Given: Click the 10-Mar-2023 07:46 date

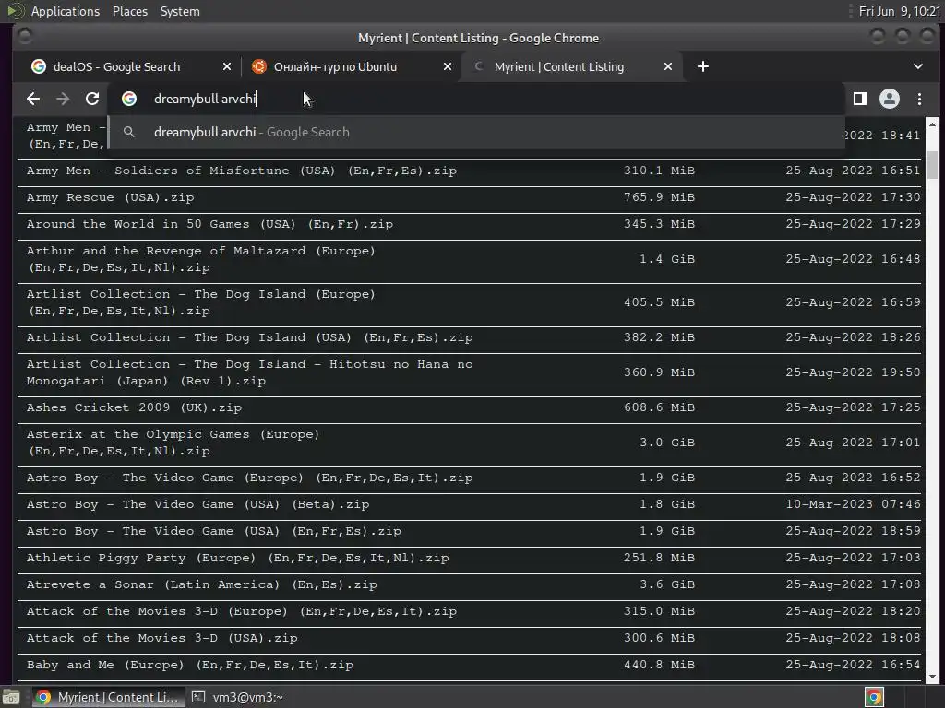Looking at the screenshot, I should 853,504.
